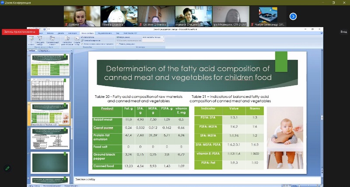350x187 pixels.
Task: Click the 'Protein-fat emulsion' table cell
Action: [107, 139]
